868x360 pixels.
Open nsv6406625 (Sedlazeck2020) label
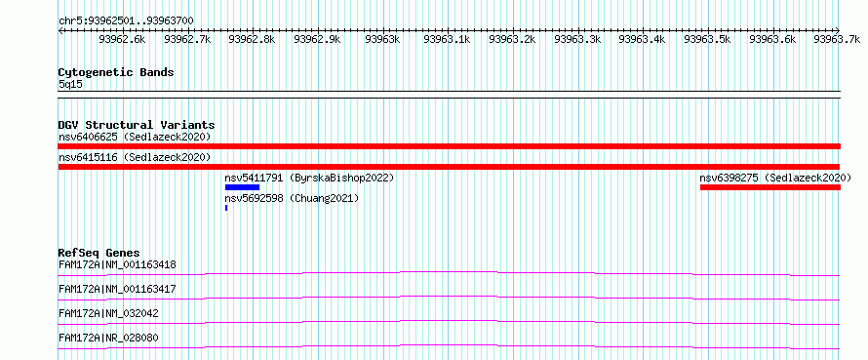point(135,137)
